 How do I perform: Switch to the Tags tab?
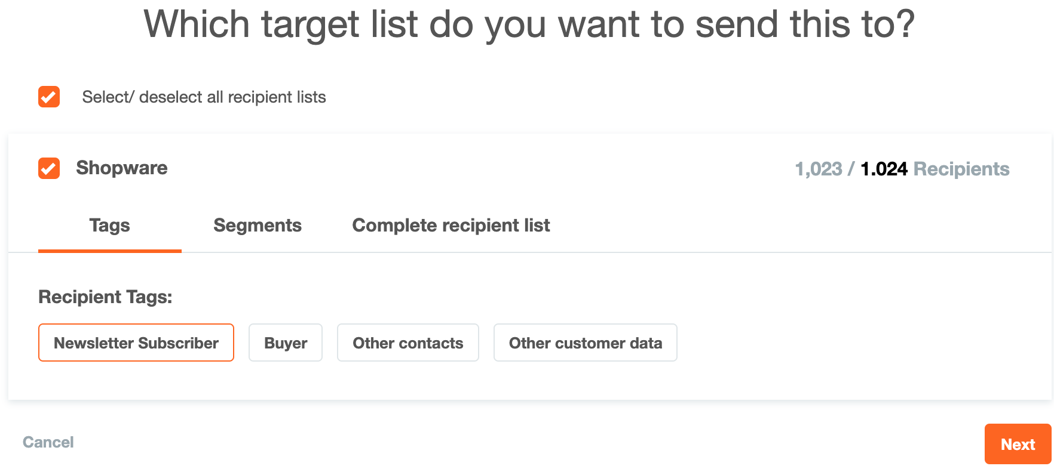(x=109, y=226)
